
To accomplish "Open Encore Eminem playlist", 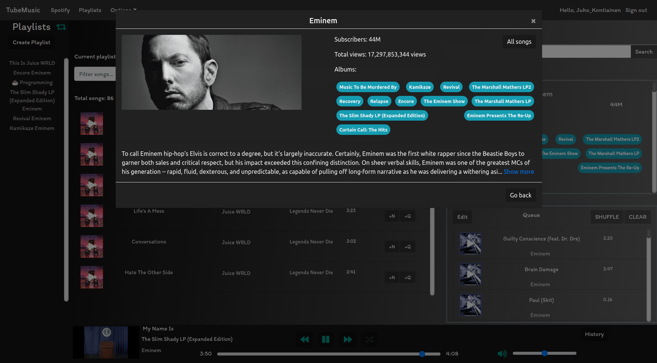I will tap(32, 73).
